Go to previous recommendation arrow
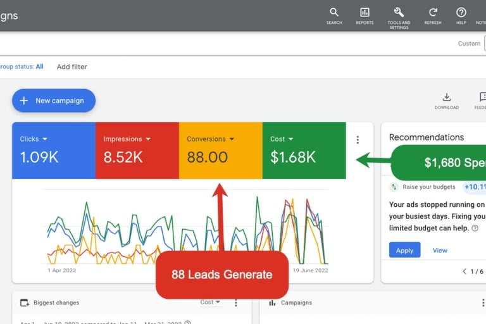The image size is (486, 324). pos(464,271)
